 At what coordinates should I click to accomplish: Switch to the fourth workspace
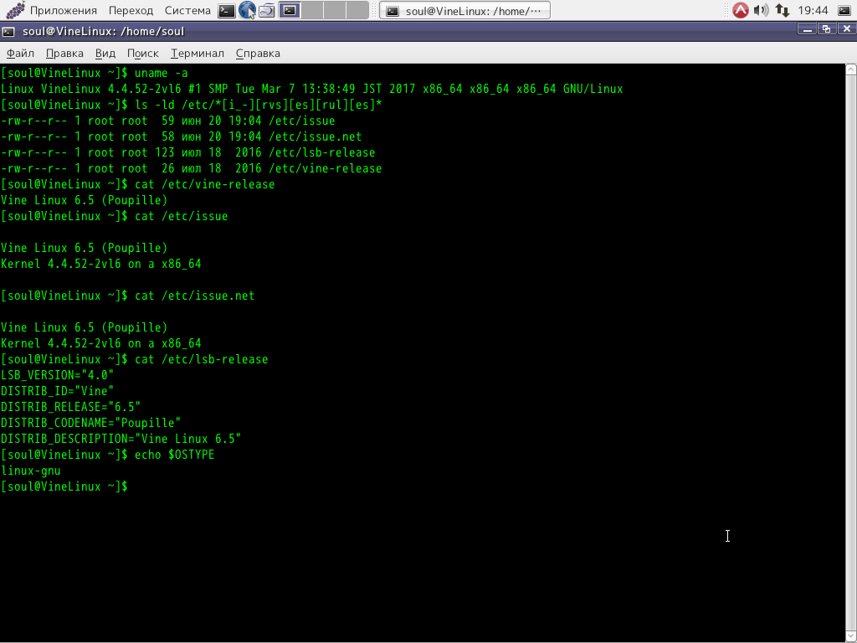click(357, 10)
